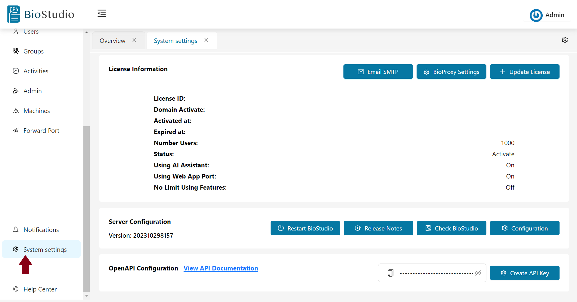Click the Number Users value 1000
The height and width of the screenshot is (302, 577).
click(507, 143)
